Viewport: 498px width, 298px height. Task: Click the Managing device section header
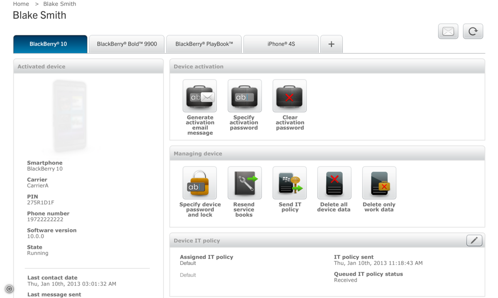tap(327, 153)
